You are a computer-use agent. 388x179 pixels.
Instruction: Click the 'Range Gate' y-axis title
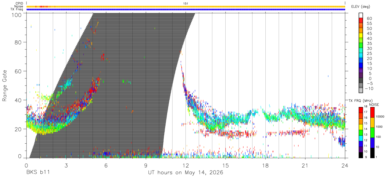(5, 86)
